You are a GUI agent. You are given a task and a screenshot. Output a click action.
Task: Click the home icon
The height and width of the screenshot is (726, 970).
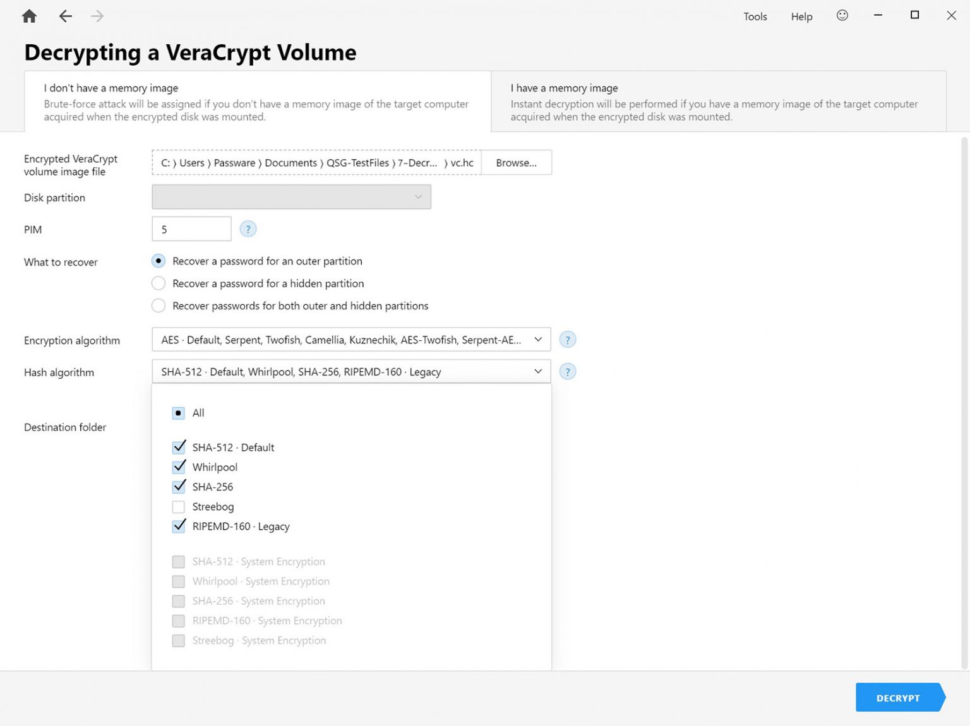pos(28,16)
